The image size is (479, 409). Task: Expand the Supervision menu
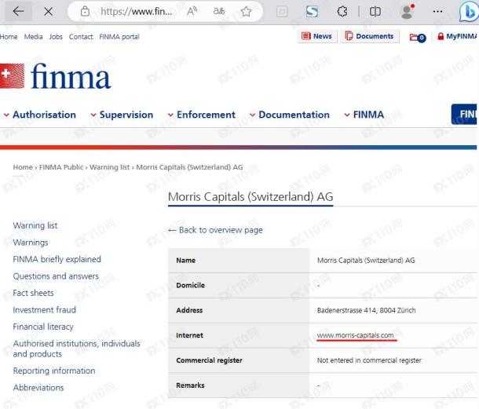pos(122,115)
